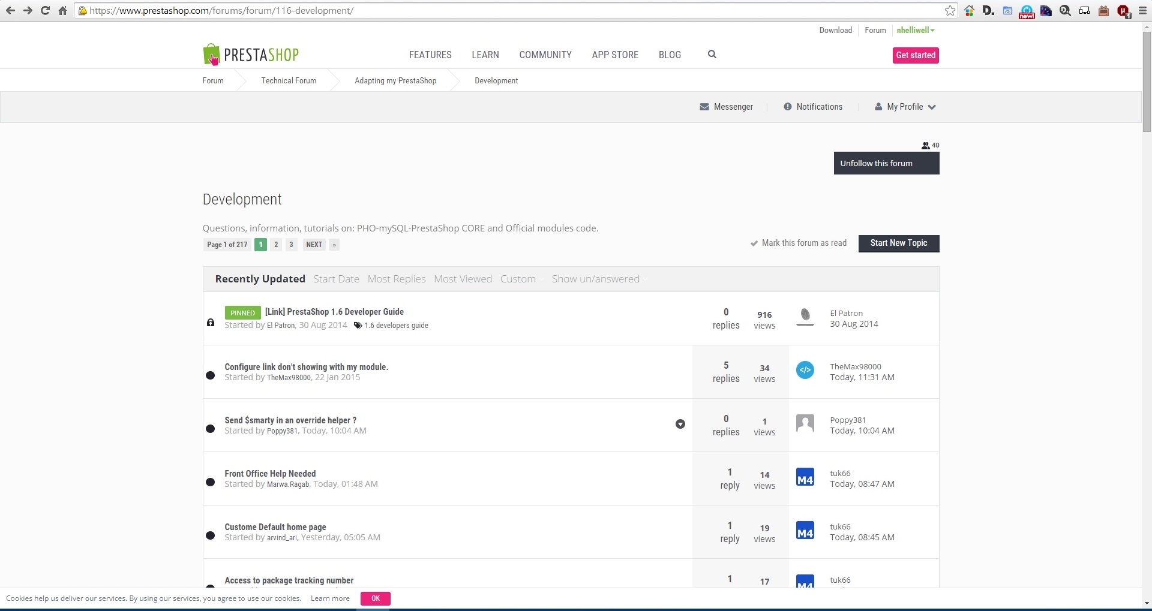Go back with the browser back arrow
This screenshot has height=611, width=1152.
(10, 10)
